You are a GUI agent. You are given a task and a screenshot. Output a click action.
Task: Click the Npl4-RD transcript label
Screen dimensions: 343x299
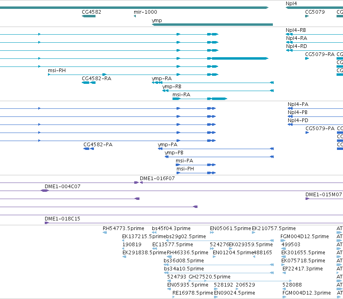pos(297,46)
